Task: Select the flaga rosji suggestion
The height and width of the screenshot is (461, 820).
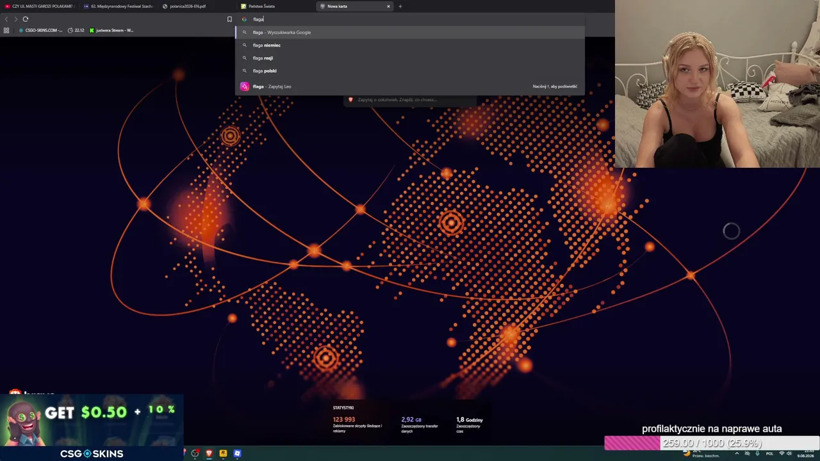Action: tap(410, 58)
